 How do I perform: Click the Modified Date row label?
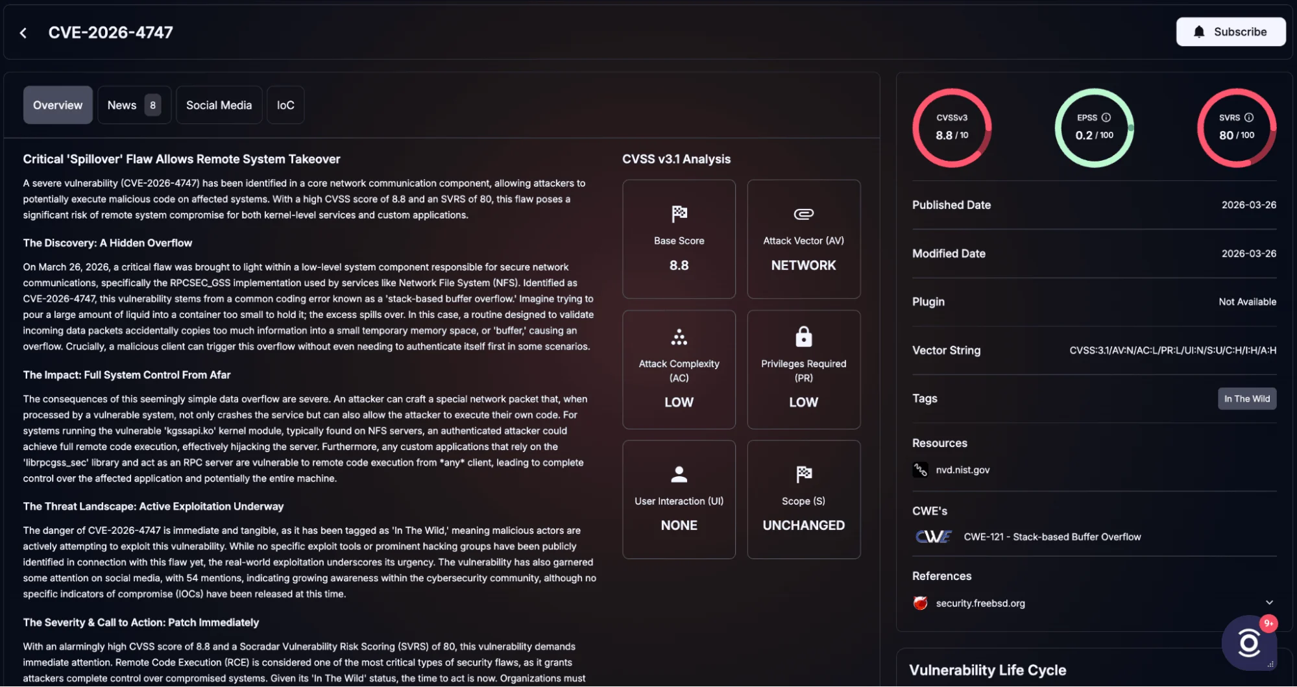(948, 254)
